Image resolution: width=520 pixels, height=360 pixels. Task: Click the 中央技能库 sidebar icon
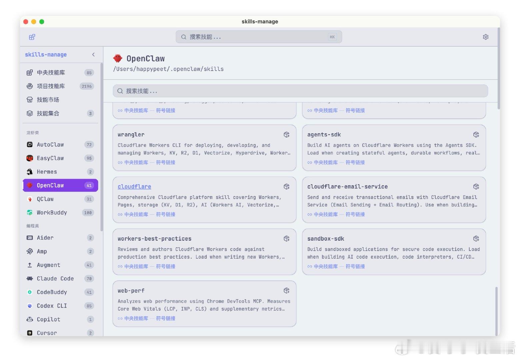pyautogui.click(x=30, y=72)
